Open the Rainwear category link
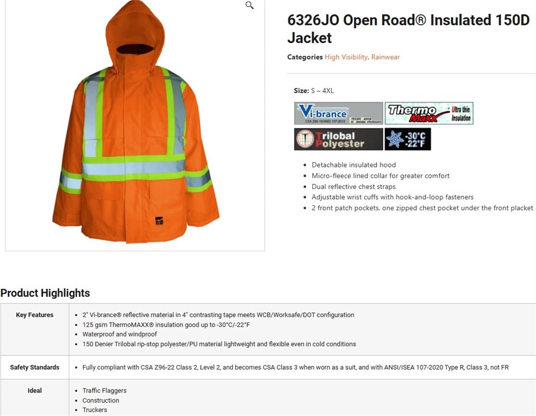536x416 pixels. coord(385,57)
